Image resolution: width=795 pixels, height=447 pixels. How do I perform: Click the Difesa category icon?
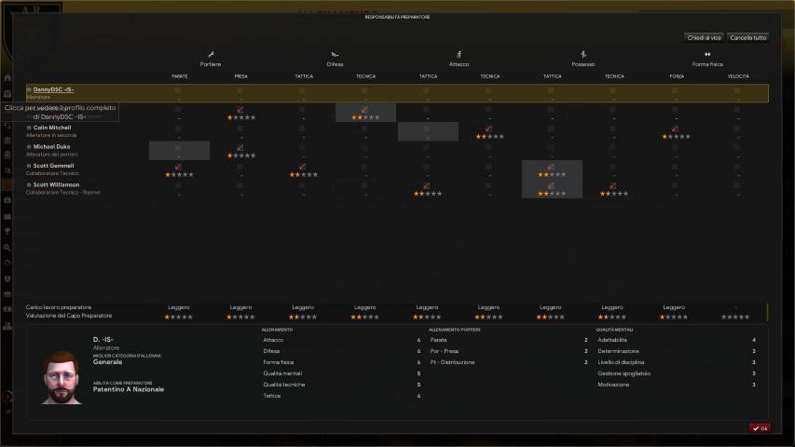(x=335, y=54)
